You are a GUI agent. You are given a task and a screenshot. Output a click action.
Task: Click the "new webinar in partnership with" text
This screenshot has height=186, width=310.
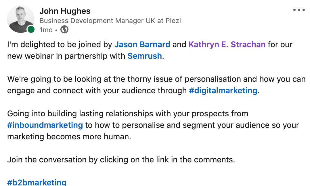[x=66, y=56]
